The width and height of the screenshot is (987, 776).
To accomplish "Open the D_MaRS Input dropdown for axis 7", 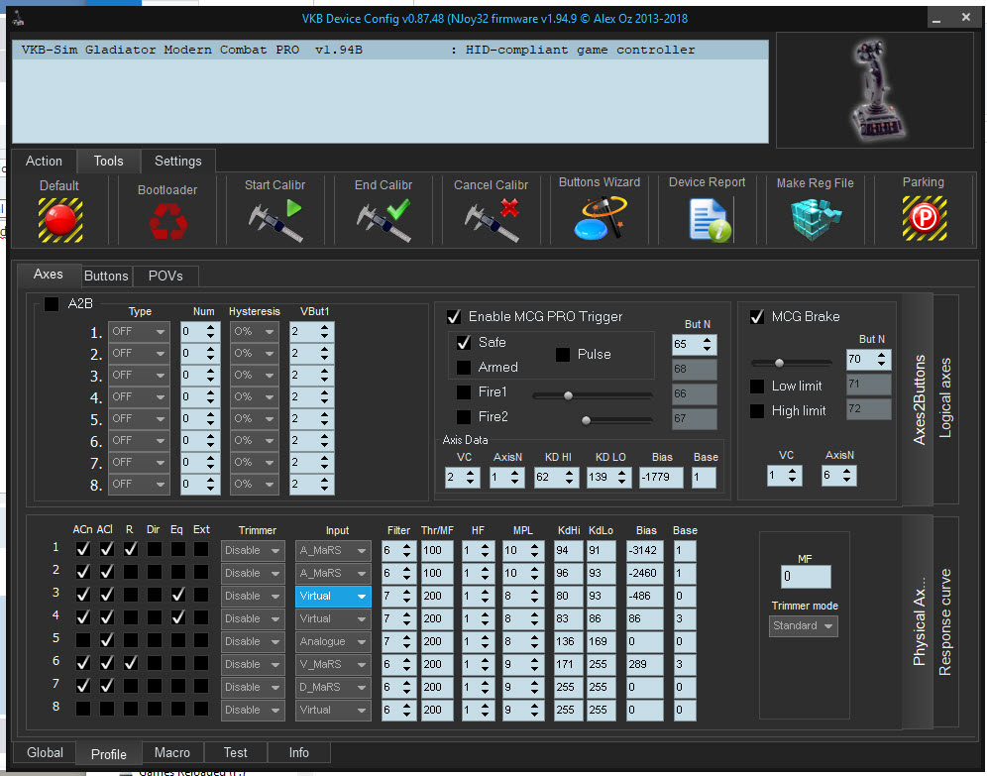I will coord(333,687).
